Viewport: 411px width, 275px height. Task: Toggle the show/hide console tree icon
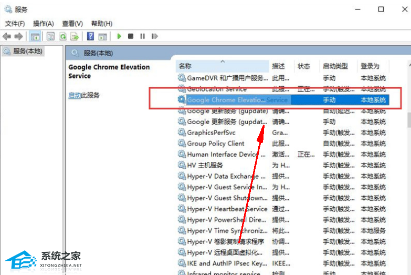(35, 36)
